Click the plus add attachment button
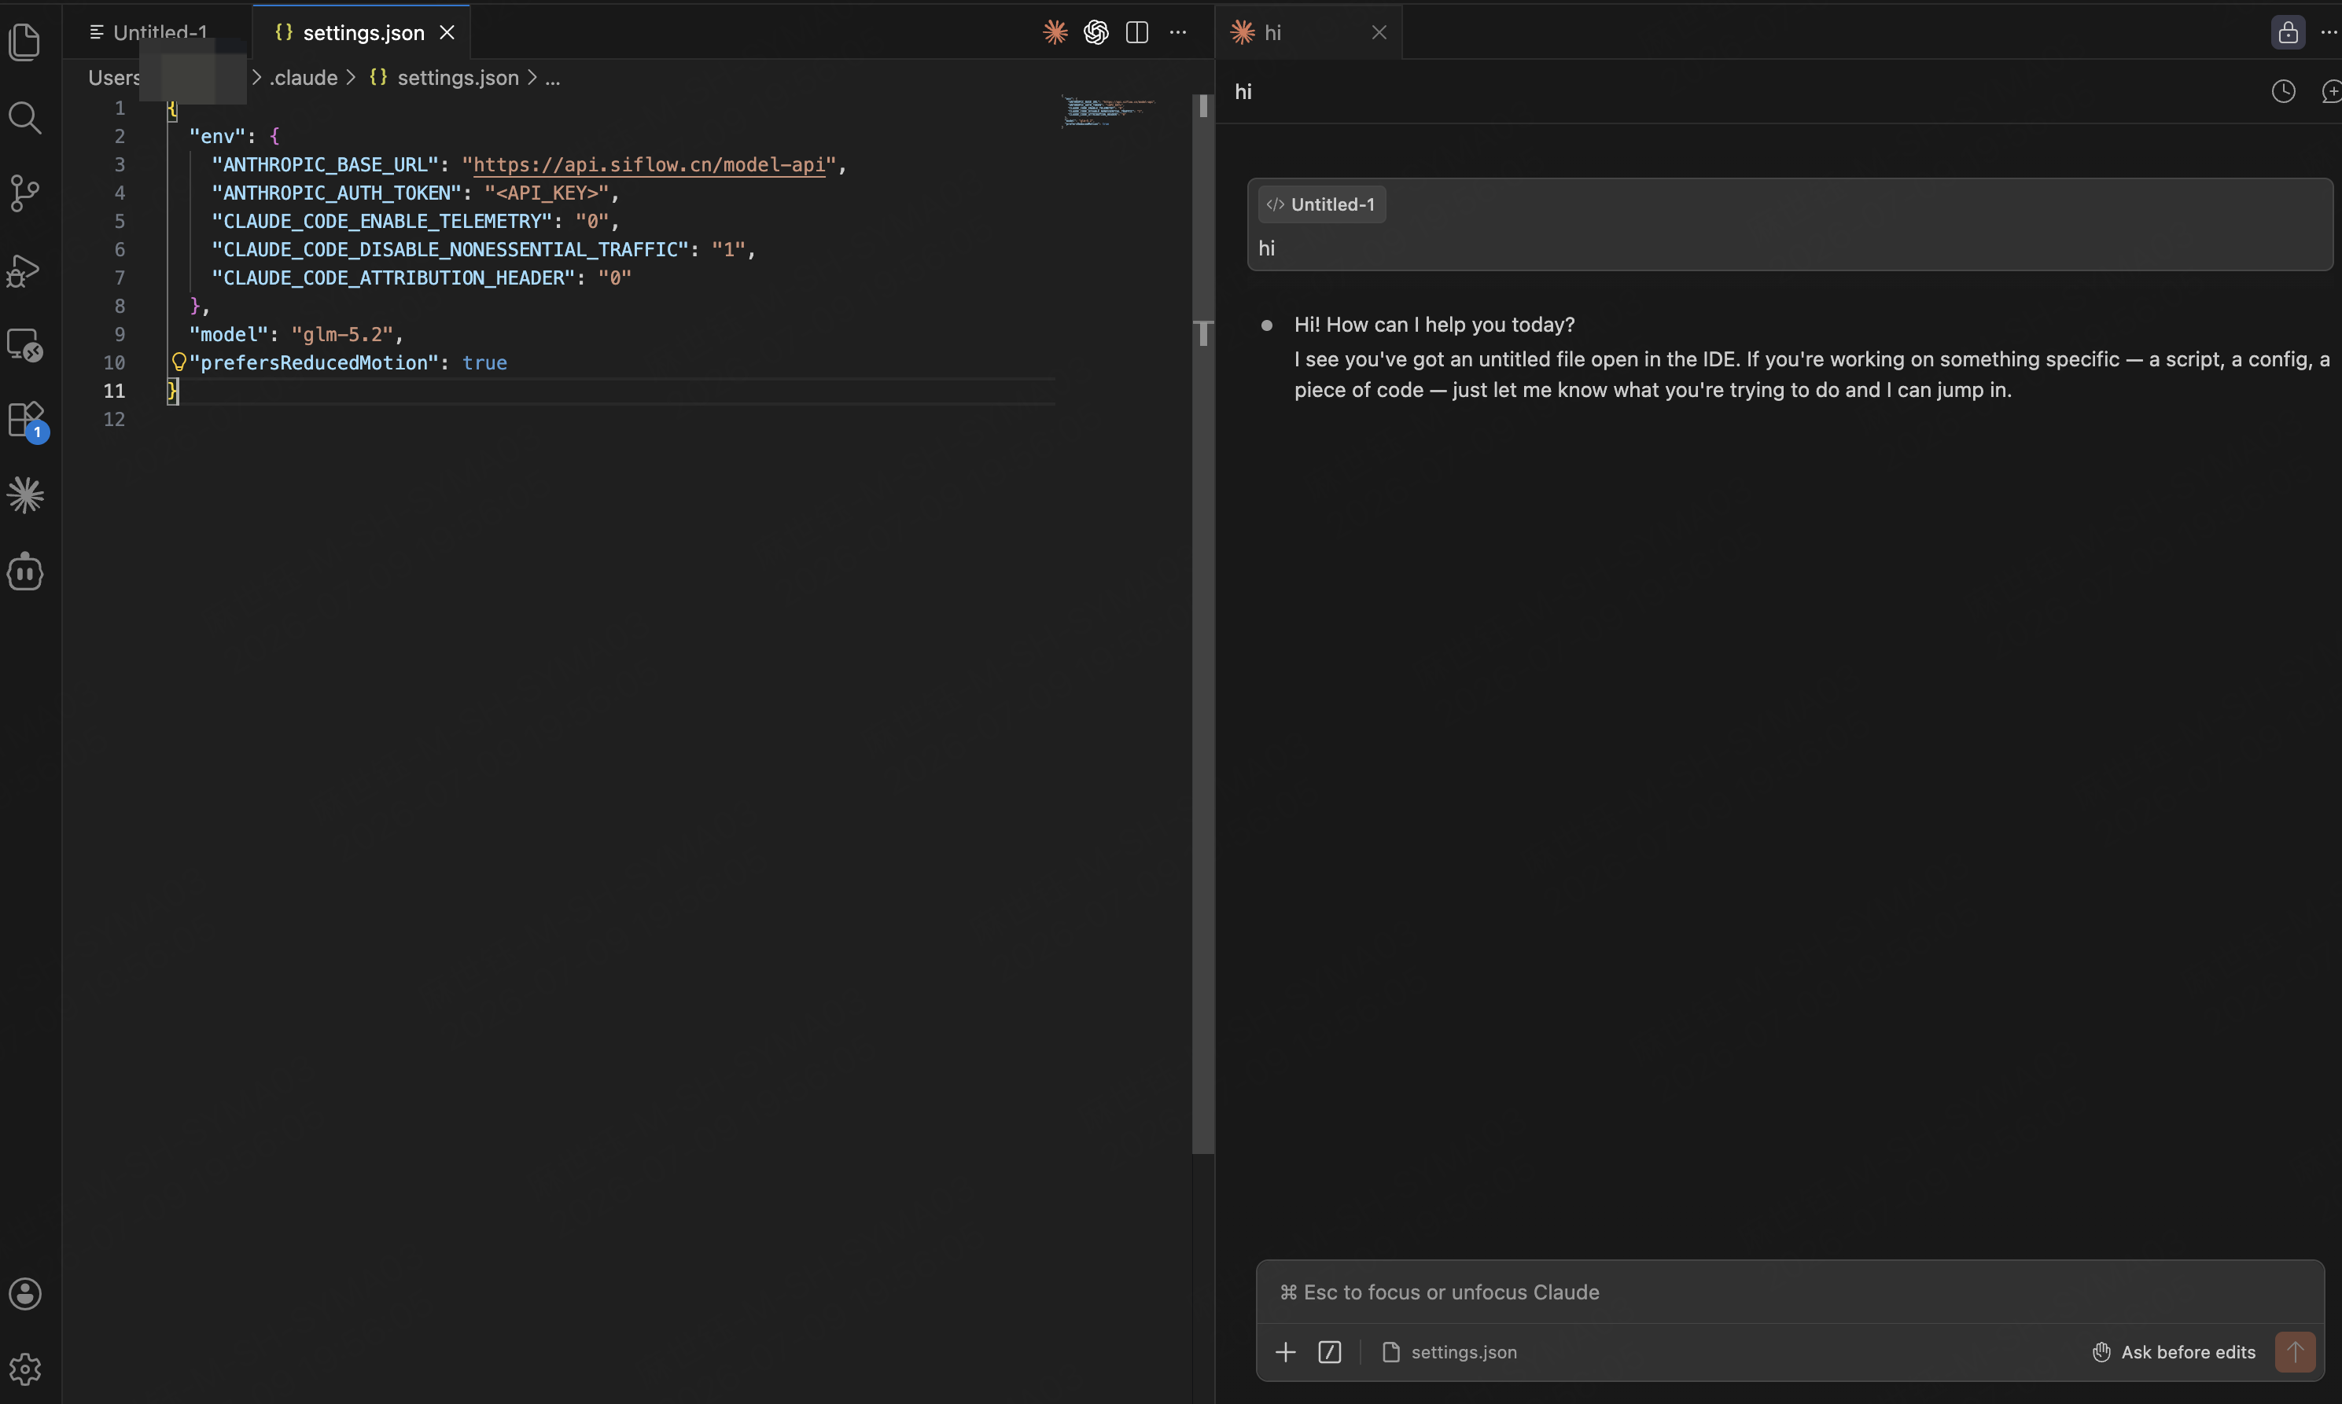 [x=1285, y=1351]
